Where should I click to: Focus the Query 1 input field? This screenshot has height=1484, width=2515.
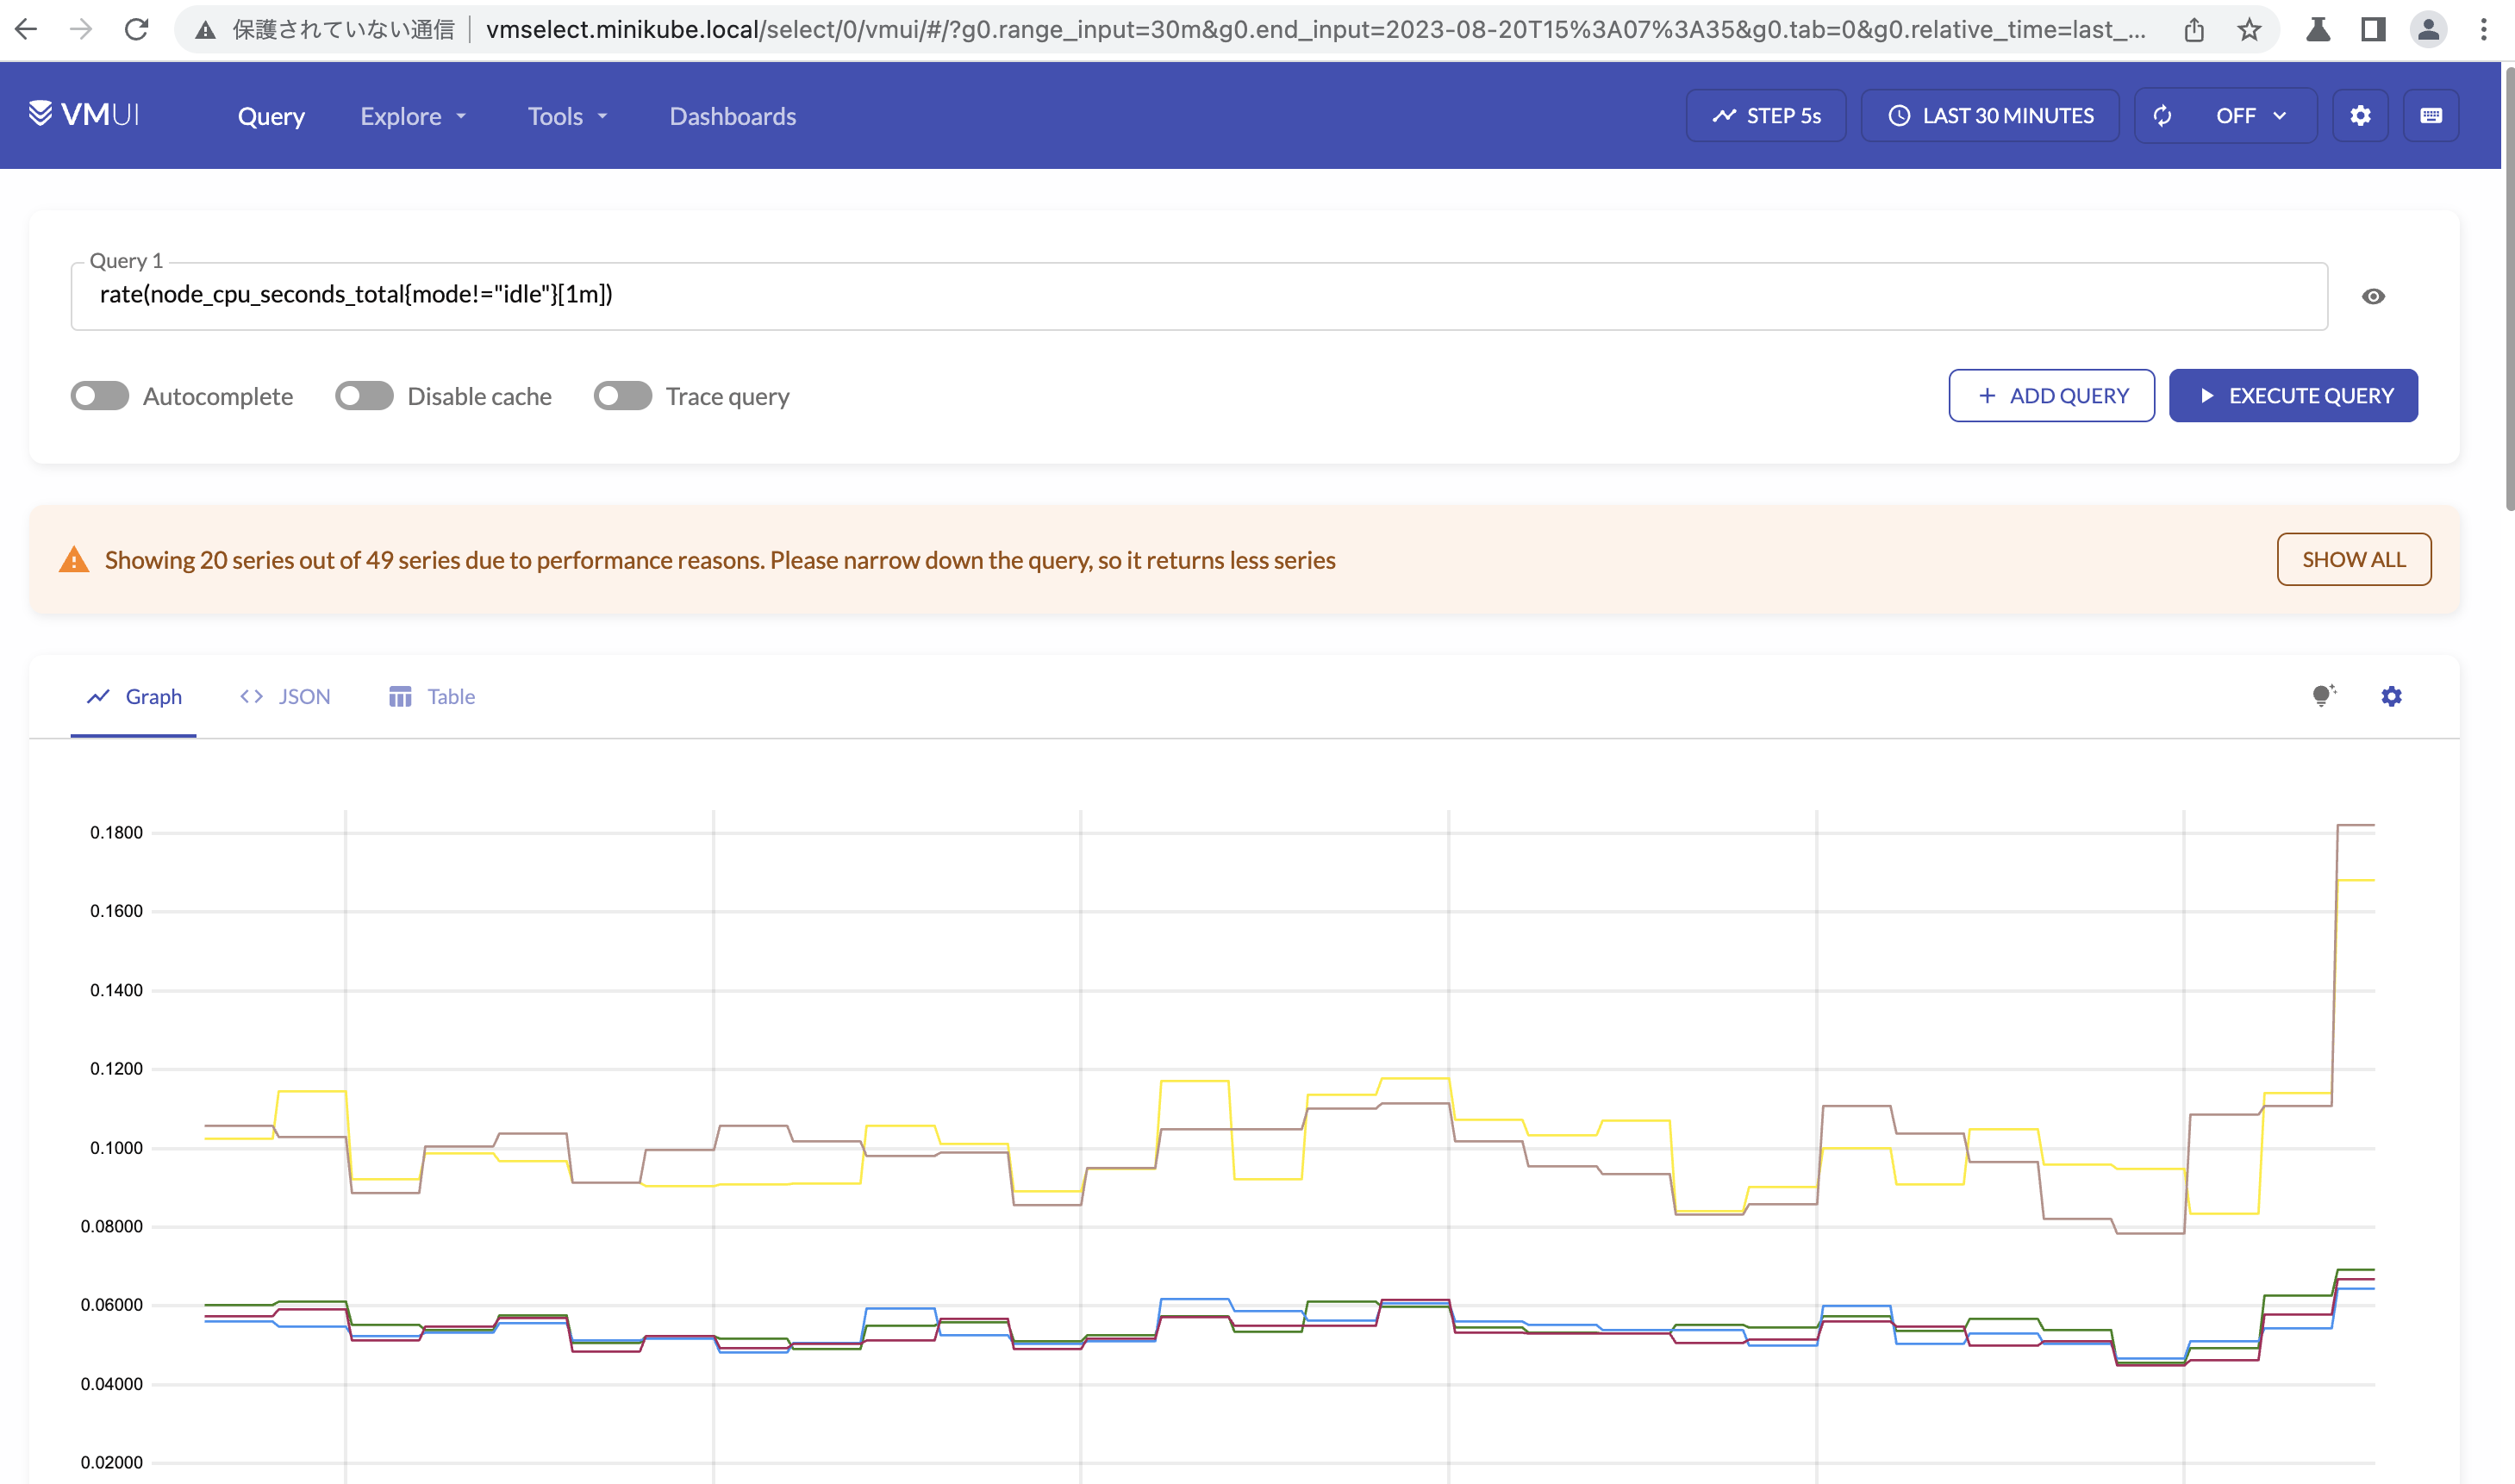1199,296
